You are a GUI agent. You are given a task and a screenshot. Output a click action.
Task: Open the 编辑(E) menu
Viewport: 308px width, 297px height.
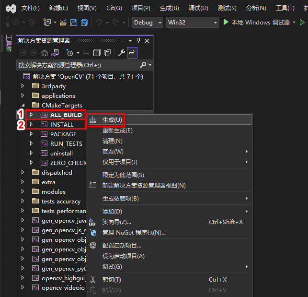(x=58, y=8)
